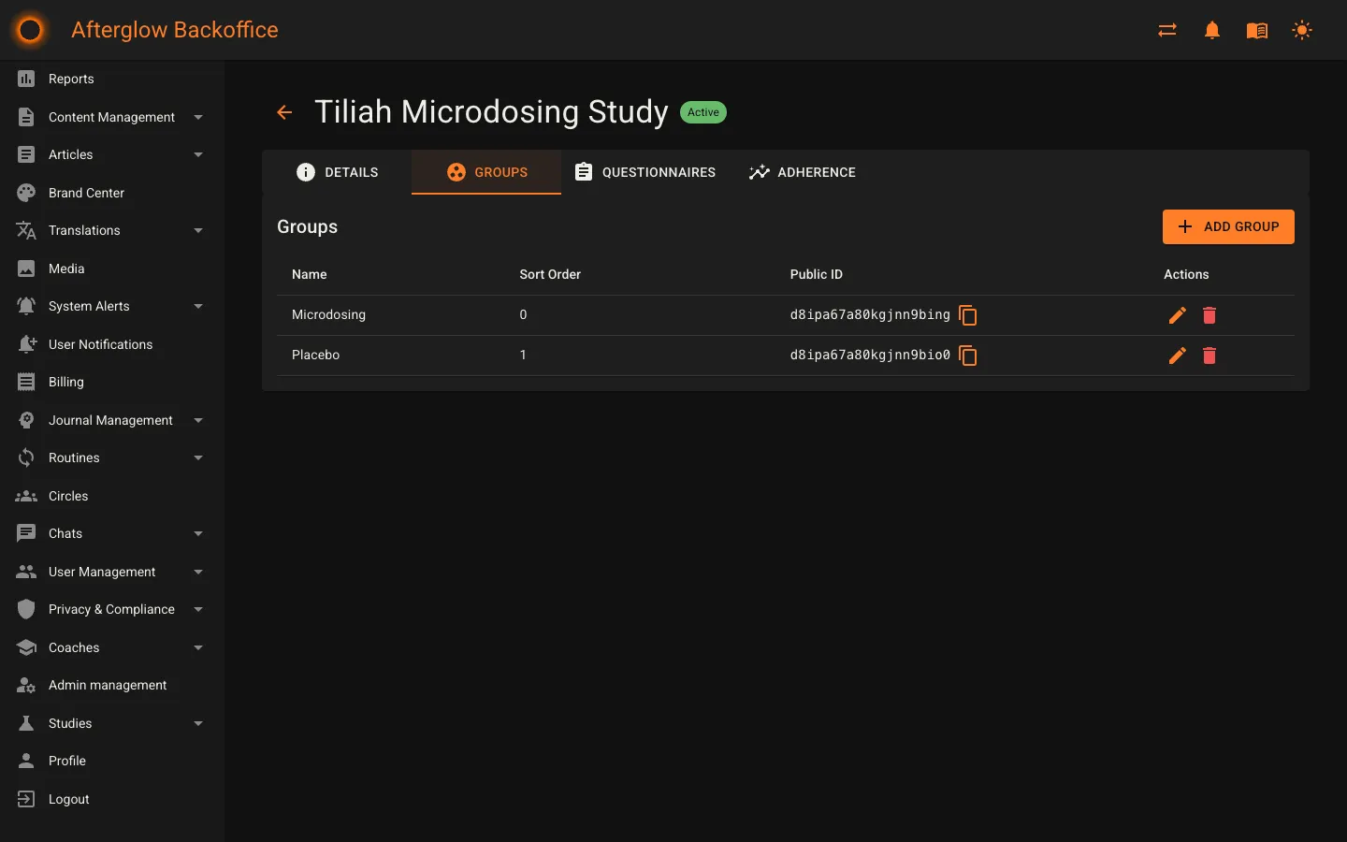The width and height of the screenshot is (1347, 842).
Task: Expand the Journal Management submenu arrow
Action: (198, 420)
